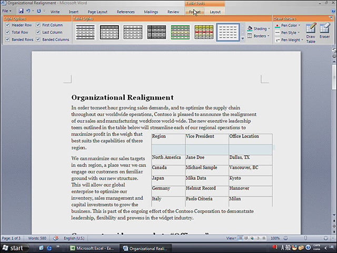The image size is (337, 253).
Task: Open the Table Tools Layout tab
Action: pyautogui.click(x=215, y=12)
